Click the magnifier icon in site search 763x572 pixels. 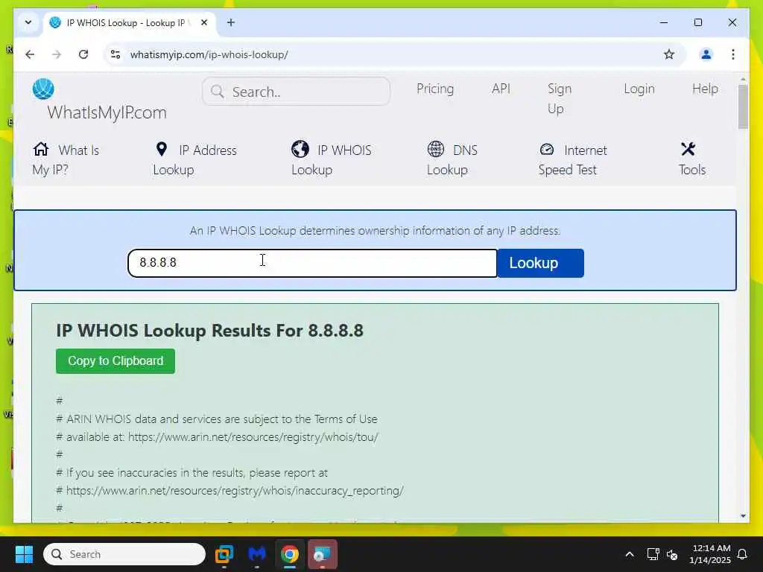[218, 92]
